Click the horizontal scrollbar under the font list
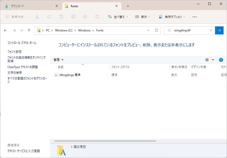Image resolution: width=227 pixels, height=158 pixels. click(x=105, y=141)
